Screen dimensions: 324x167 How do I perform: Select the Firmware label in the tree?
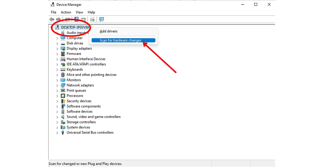coord(74,54)
